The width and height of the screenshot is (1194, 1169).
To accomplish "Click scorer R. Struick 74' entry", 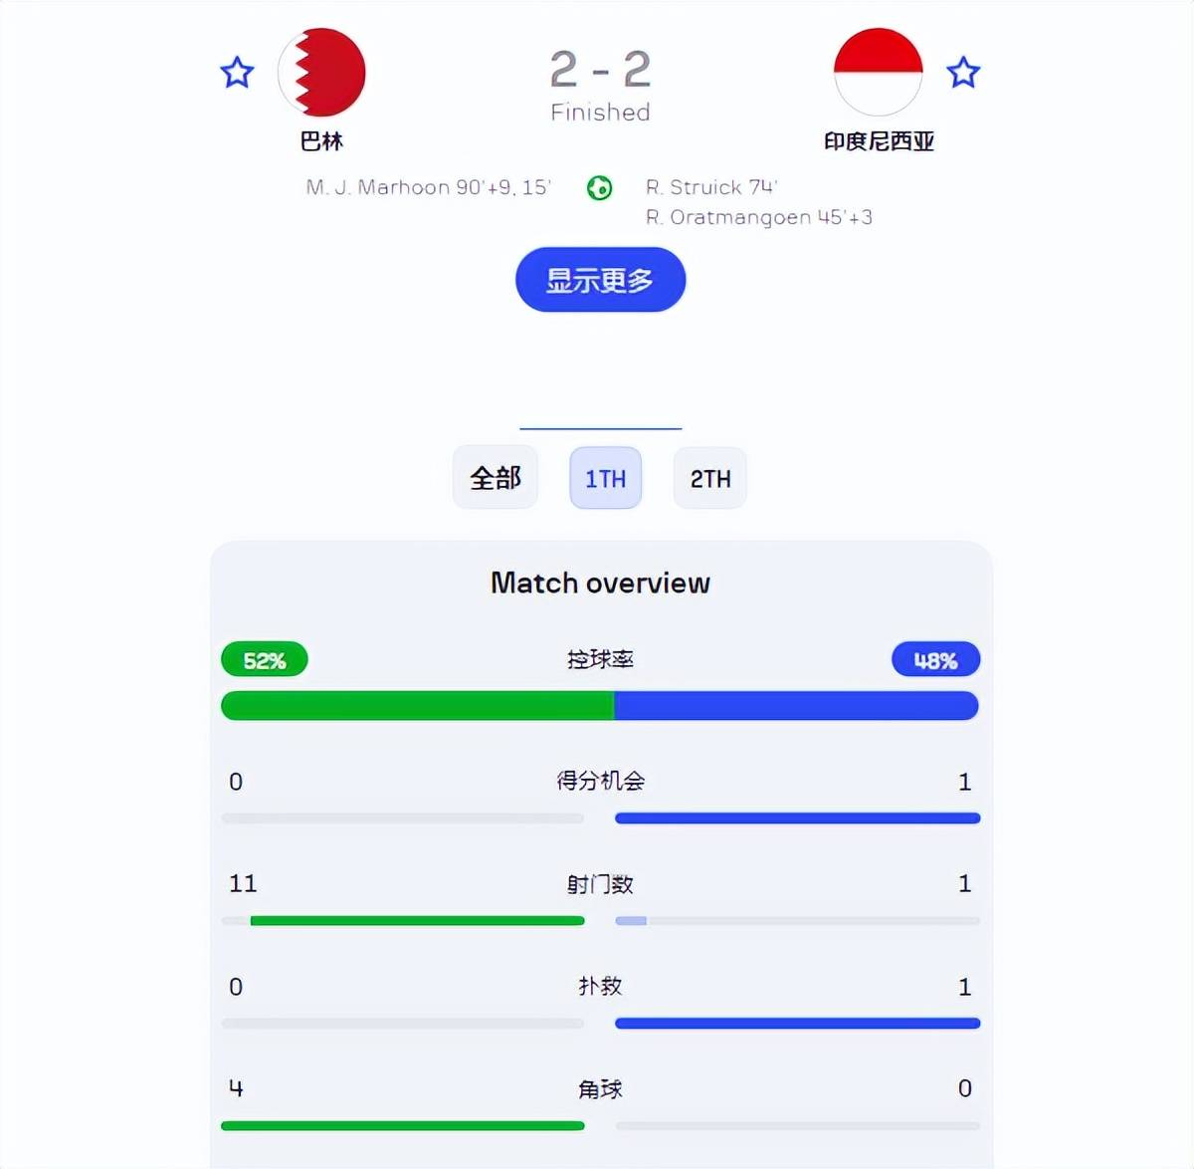I will point(711,187).
